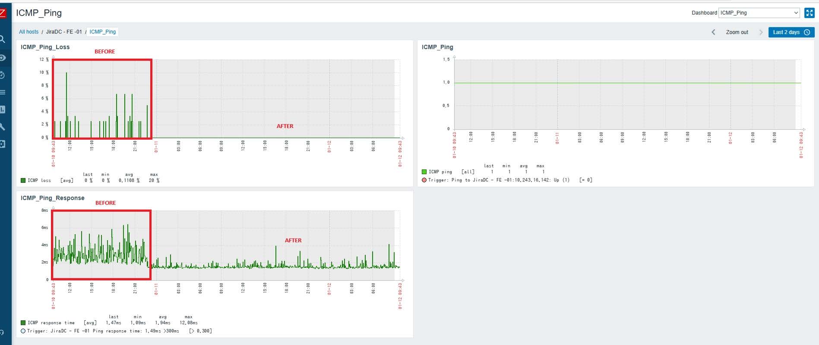Viewport: 819px width, 345px height.
Task: Open the Inventory list icon in sidebar
Action: [x=3, y=92]
